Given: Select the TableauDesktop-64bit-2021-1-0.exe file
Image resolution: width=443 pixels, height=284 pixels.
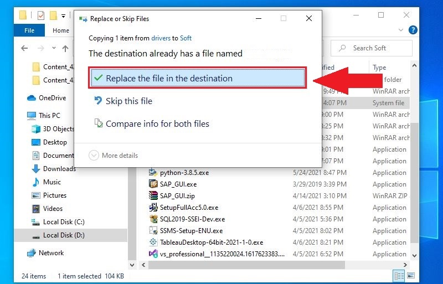Looking at the screenshot, I should [x=212, y=242].
